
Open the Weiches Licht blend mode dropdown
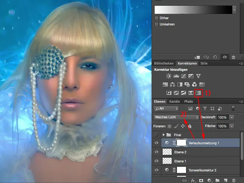176,117
